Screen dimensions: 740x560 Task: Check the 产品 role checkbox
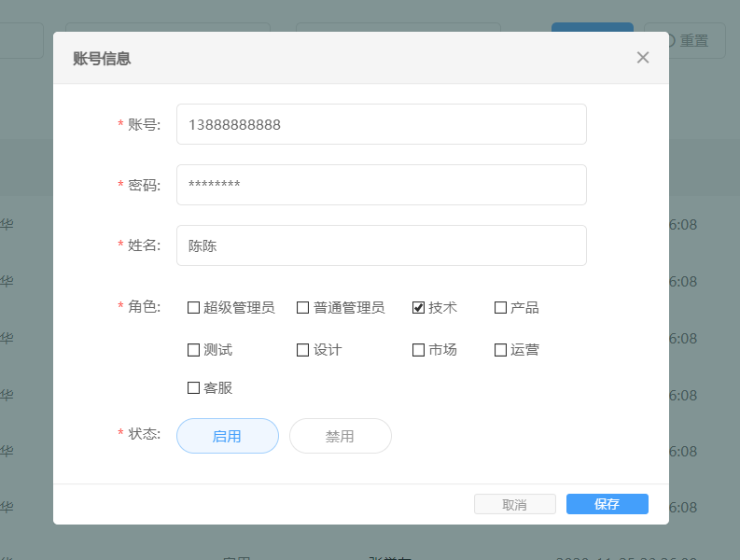(500, 308)
